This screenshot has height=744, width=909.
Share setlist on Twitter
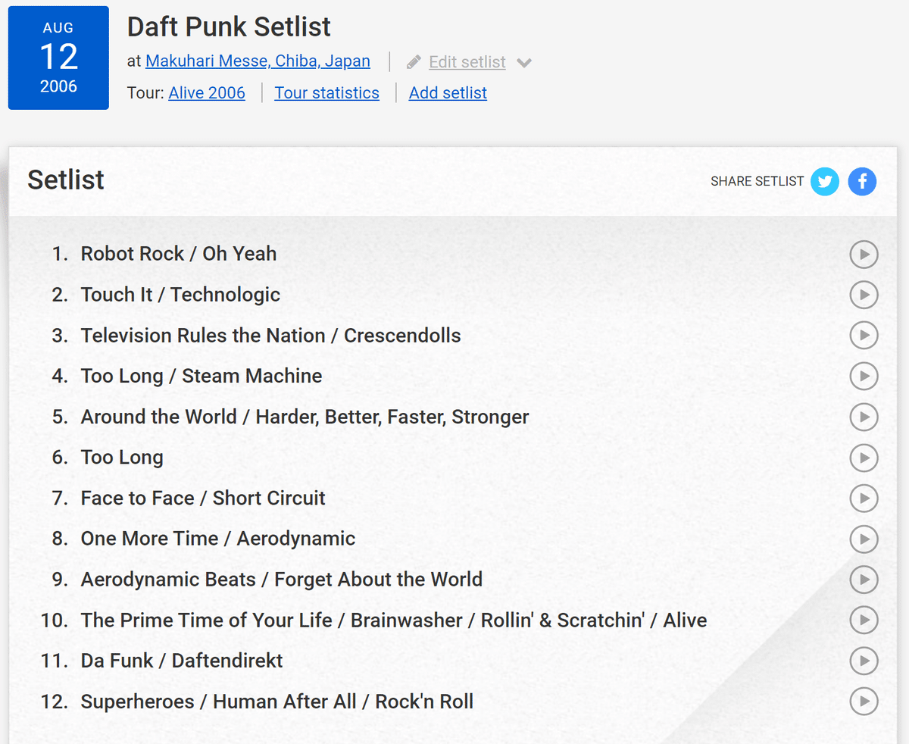click(x=824, y=182)
